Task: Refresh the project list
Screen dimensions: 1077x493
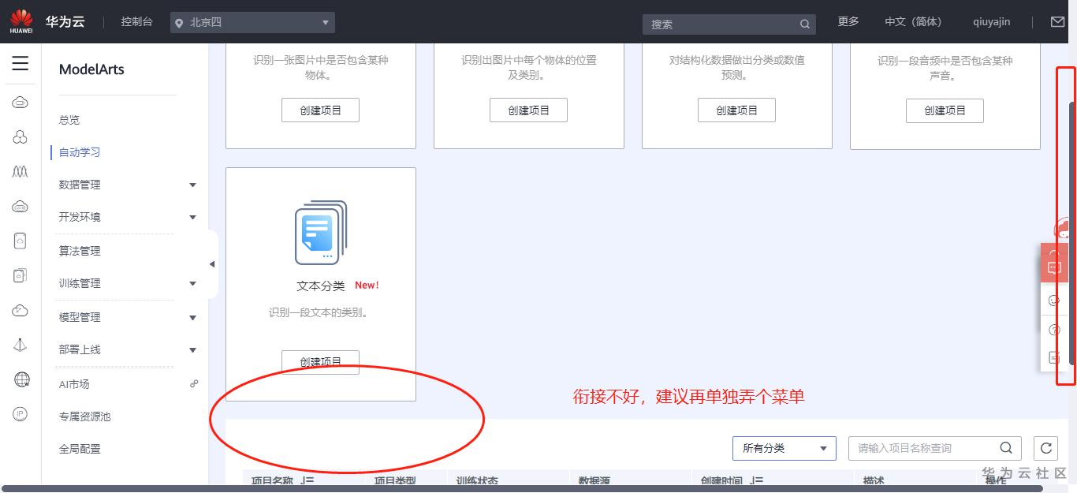Action: click(1045, 448)
